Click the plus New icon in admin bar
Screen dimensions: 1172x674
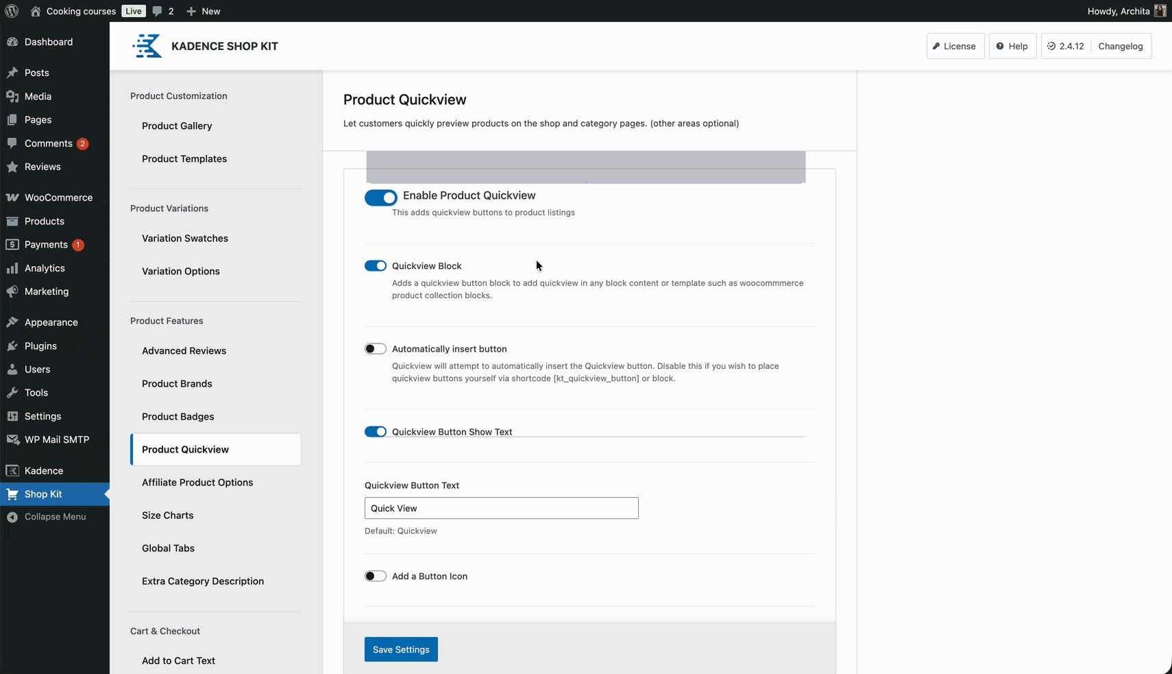click(191, 11)
